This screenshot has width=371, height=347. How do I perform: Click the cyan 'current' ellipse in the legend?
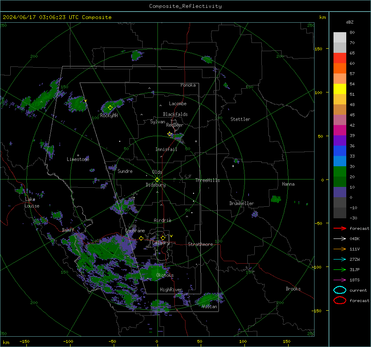pos(340,290)
